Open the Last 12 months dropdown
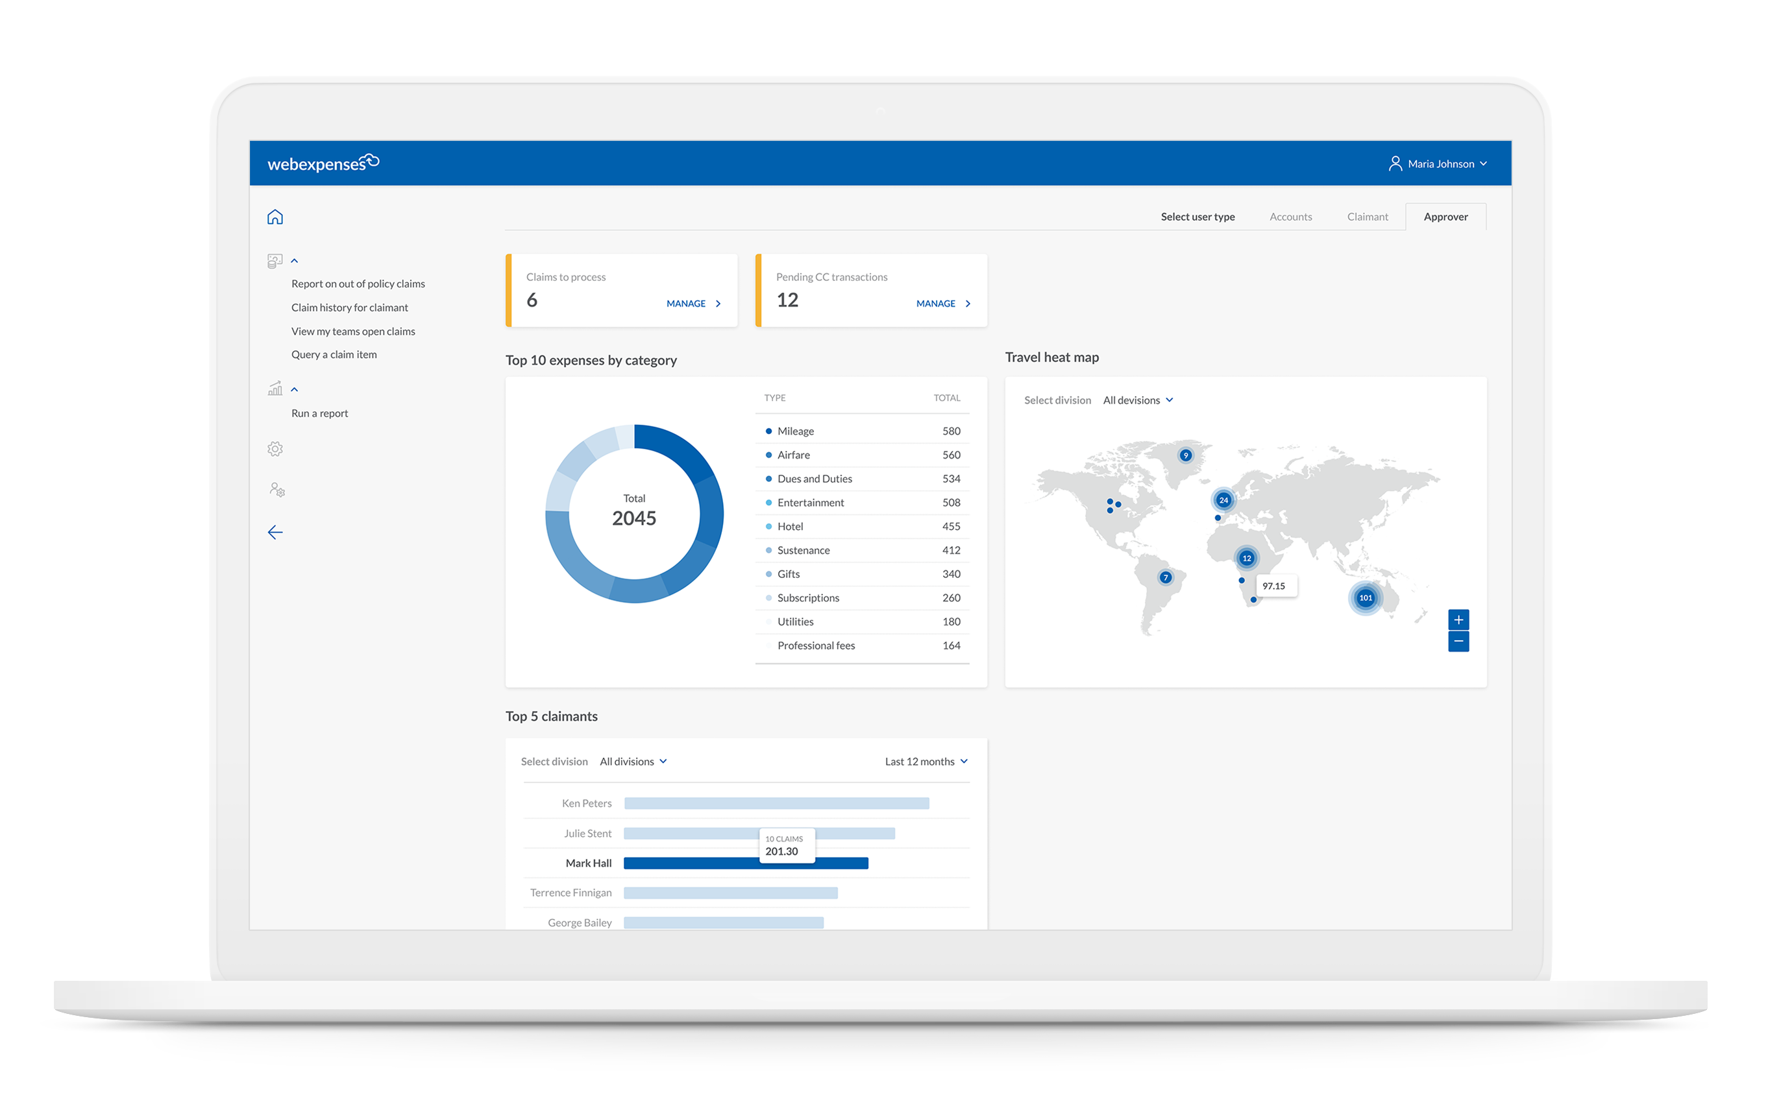1768x1119 pixels. pyautogui.click(x=925, y=761)
